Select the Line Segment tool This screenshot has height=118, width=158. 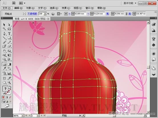(x=4, y=38)
